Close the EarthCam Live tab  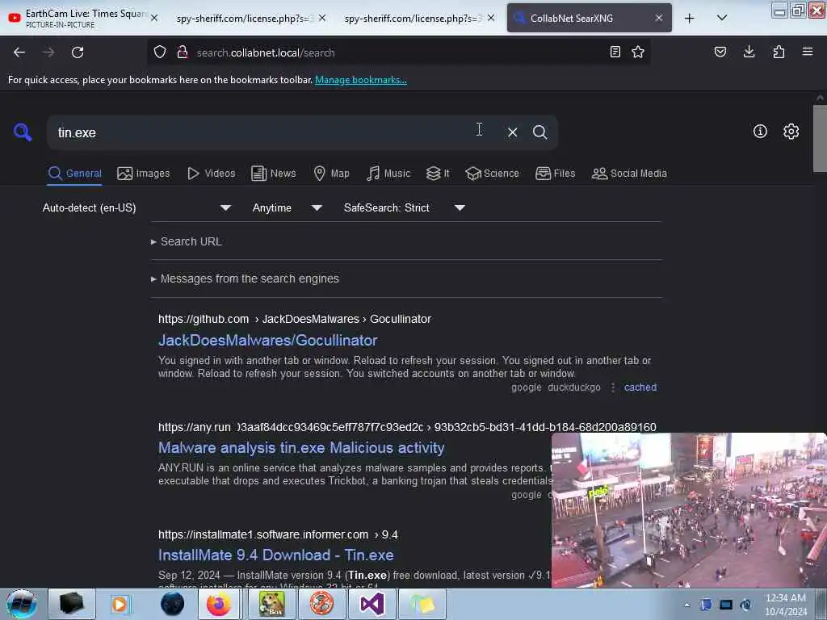[154, 18]
